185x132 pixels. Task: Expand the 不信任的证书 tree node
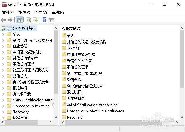(3, 64)
